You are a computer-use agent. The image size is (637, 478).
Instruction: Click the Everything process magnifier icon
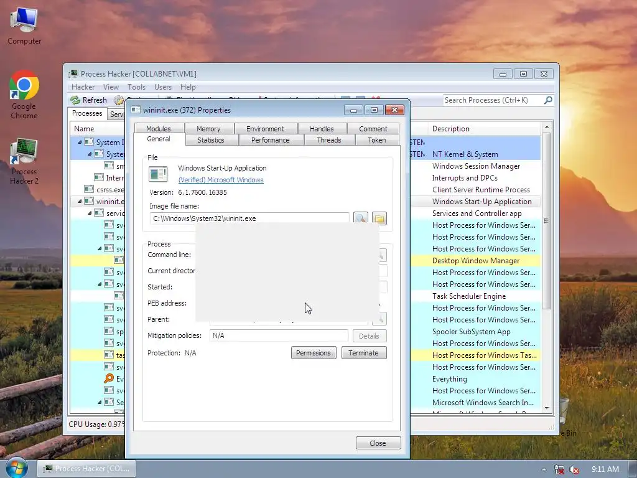(x=109, y=379)
